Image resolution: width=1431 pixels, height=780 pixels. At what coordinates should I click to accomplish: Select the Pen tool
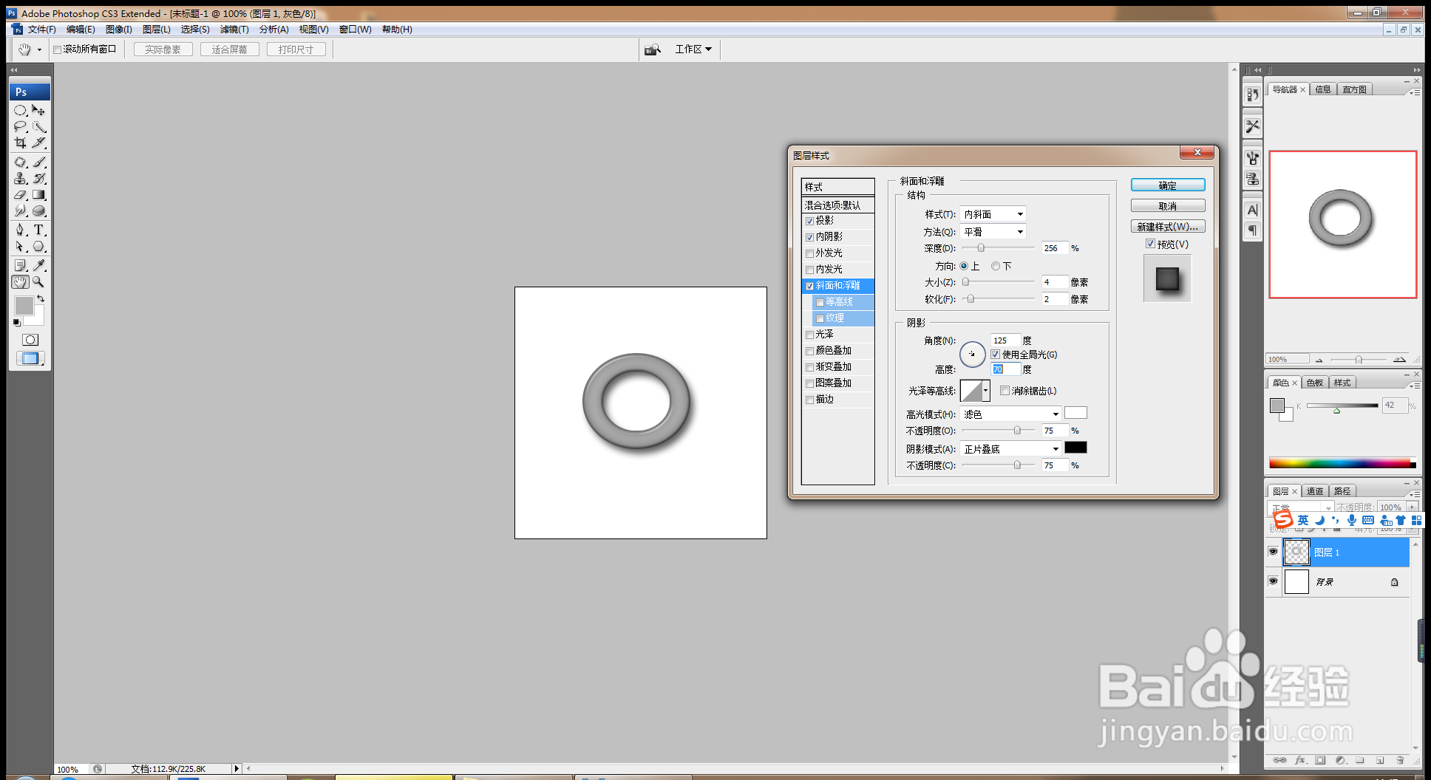(x=21, y=230)
